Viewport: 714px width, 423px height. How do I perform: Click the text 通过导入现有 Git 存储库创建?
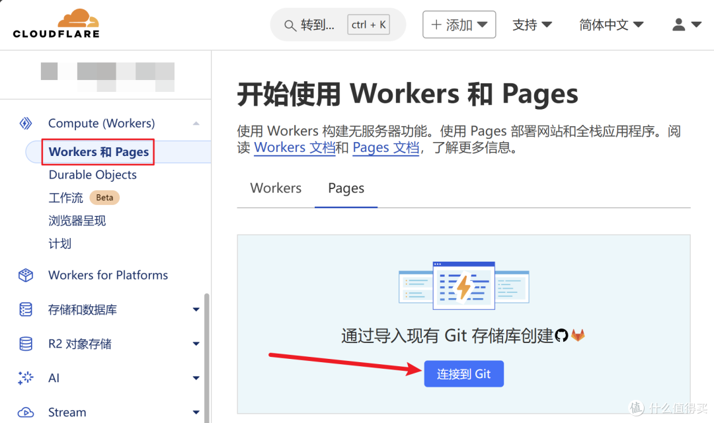tap(447, 336)
